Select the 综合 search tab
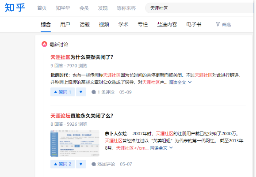Image resolution: width=256 pixels, height=177 pixels. tap(46, 25)
